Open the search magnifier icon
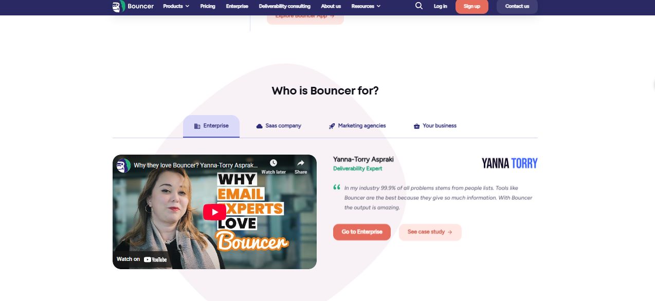The height and width of the screenshot is (301, 655). pyautogui.click(x=419, y=6)
